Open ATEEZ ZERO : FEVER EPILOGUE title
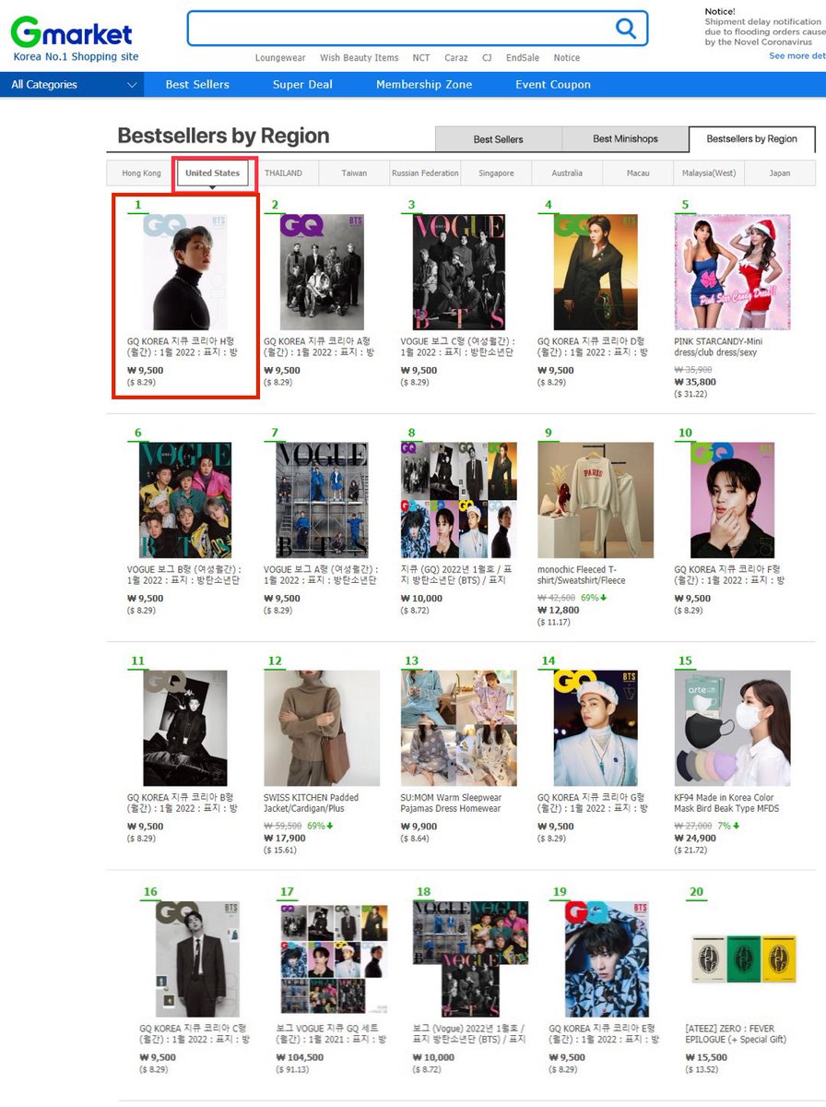 [736, 1033]
